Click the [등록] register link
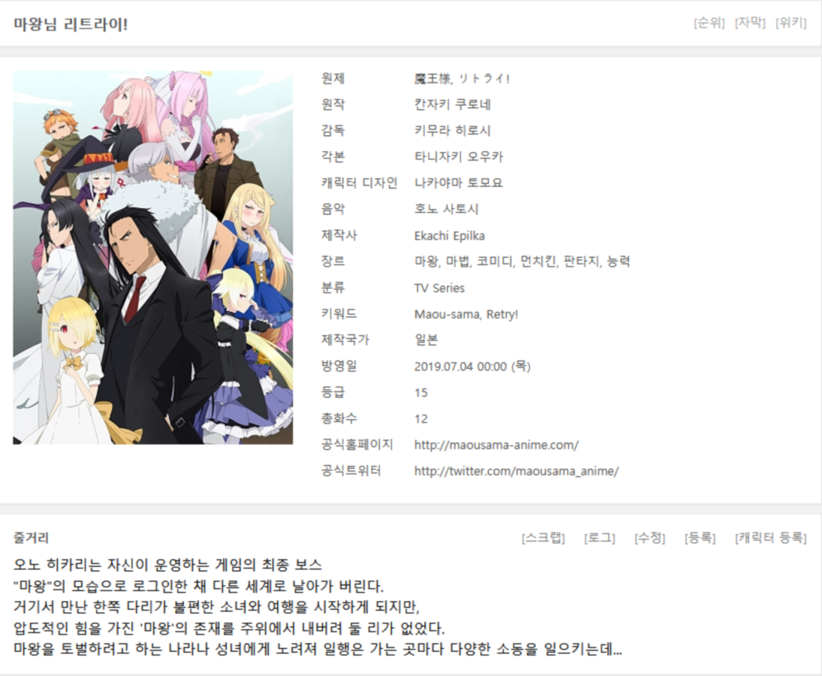Screen dimensions: 822x676 (x=700, y=538)
